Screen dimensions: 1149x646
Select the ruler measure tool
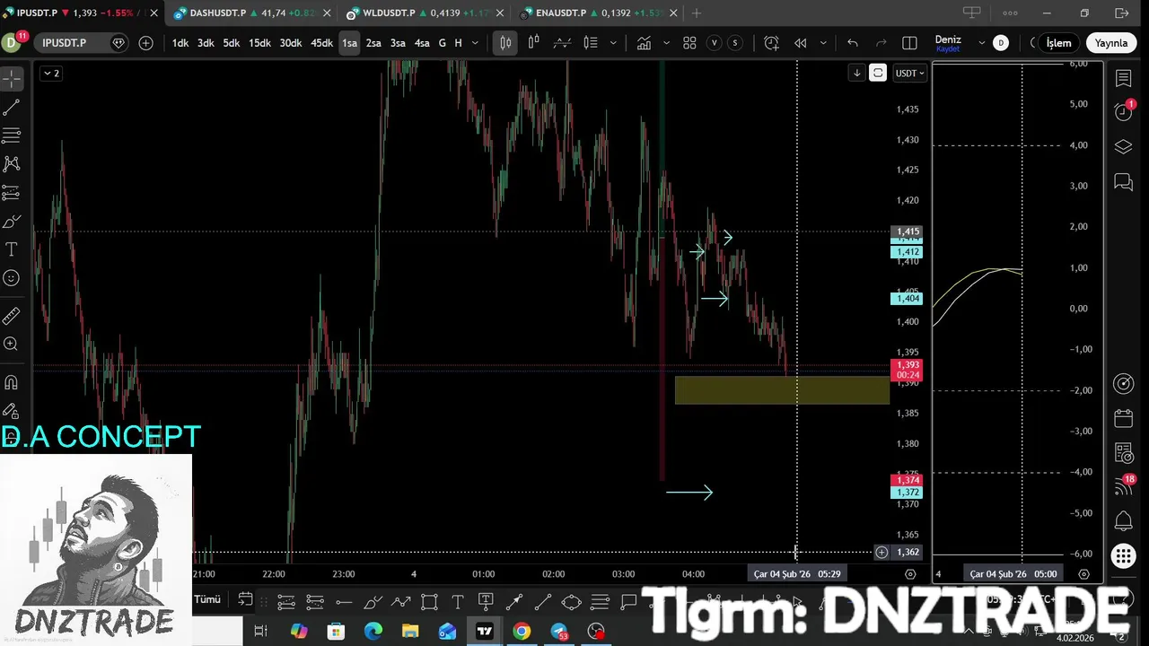point(12,316)
